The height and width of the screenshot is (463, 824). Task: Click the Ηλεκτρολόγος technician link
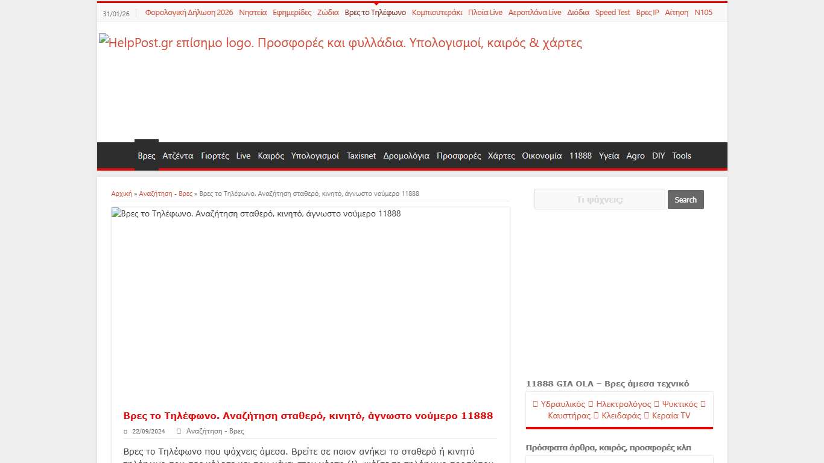(x=623, y=404)
